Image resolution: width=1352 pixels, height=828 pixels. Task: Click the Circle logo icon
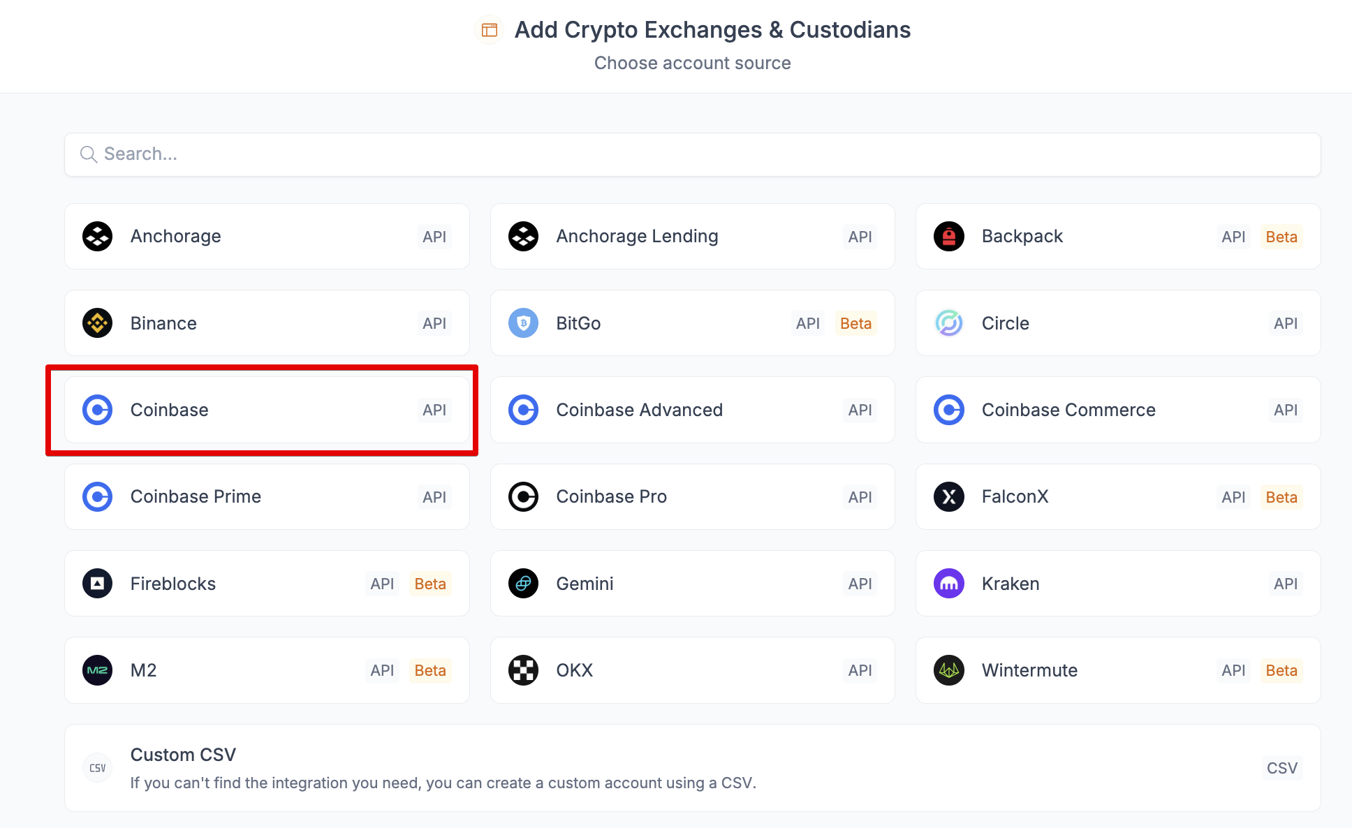949,323
